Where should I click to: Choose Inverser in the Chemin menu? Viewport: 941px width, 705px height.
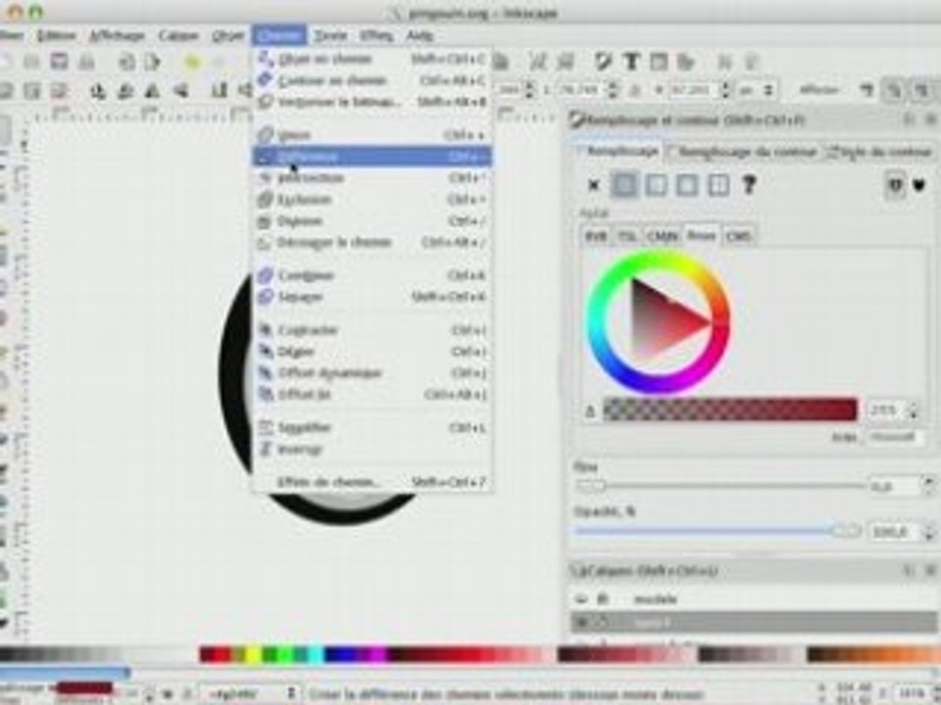[x=372, y=449]
